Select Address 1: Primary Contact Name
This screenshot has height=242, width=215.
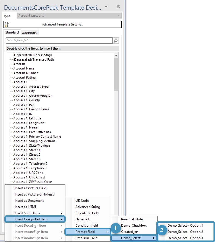(37, 137)
